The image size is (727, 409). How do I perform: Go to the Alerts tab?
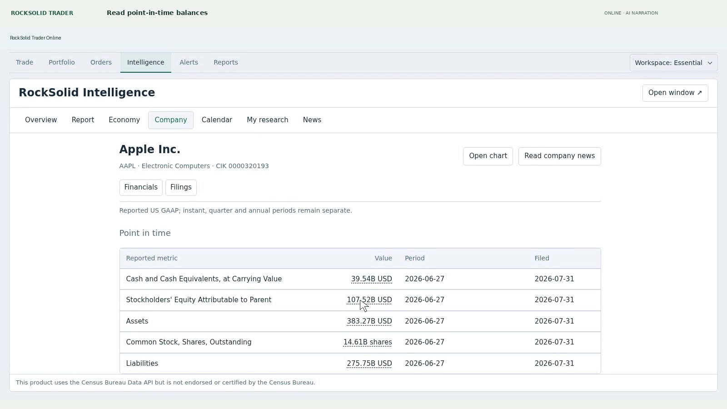(x=189, y=62)
